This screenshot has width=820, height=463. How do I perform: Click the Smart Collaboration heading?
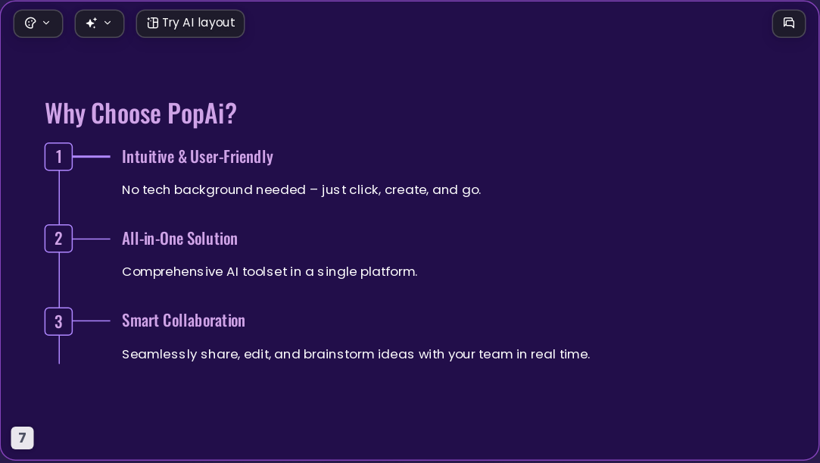[183, 321]
